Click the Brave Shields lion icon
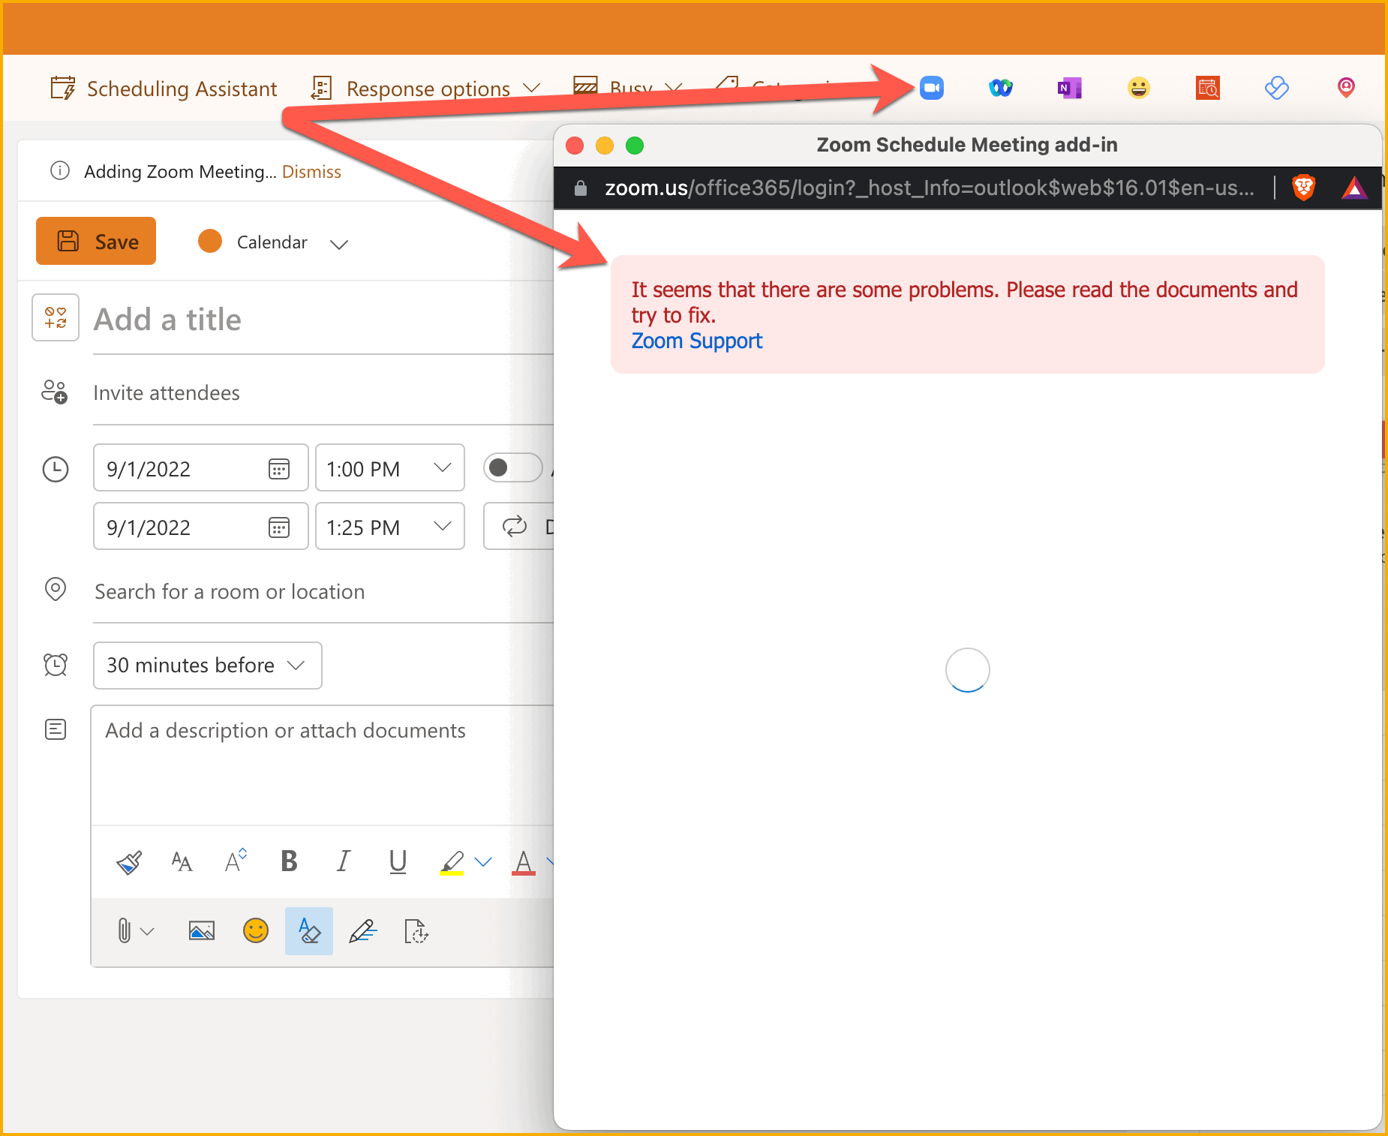 pyautogui.click(x=1304, y=188)
